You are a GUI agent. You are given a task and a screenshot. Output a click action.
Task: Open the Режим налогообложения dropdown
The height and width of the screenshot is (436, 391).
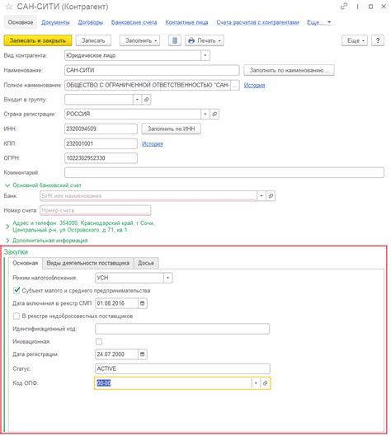point(167,278)
